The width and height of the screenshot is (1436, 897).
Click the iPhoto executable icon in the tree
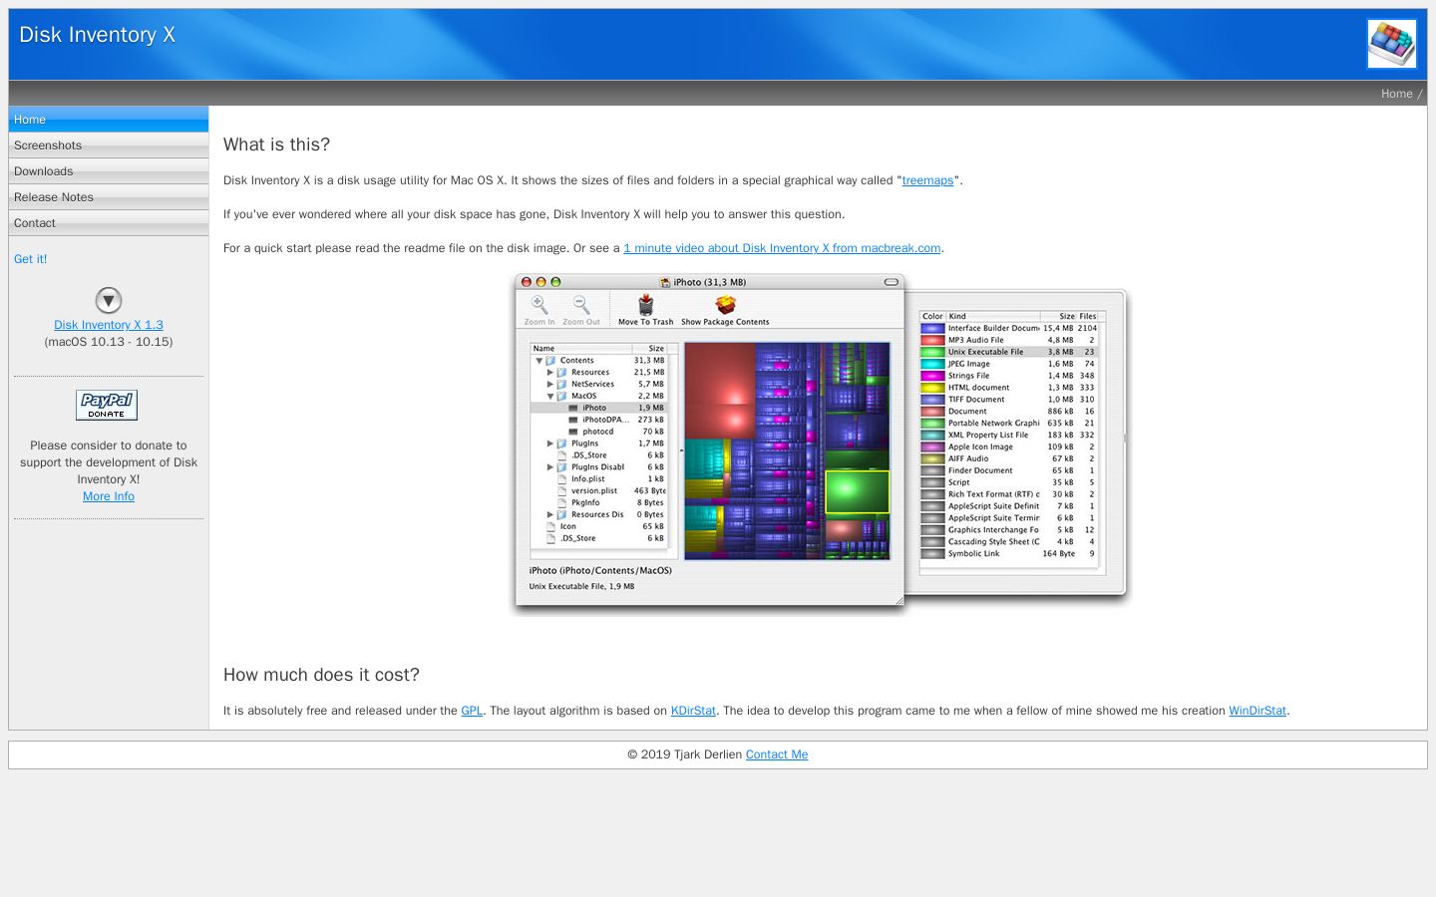573,408
